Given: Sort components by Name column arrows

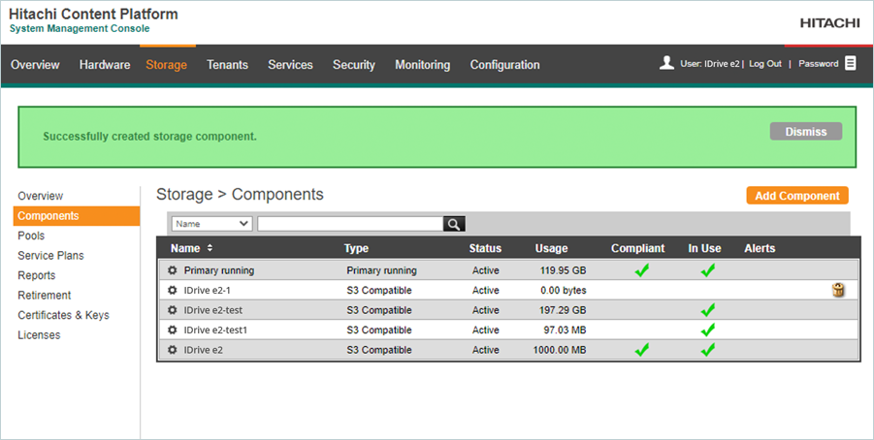Looking at the screenshot, I should (210, 249).
